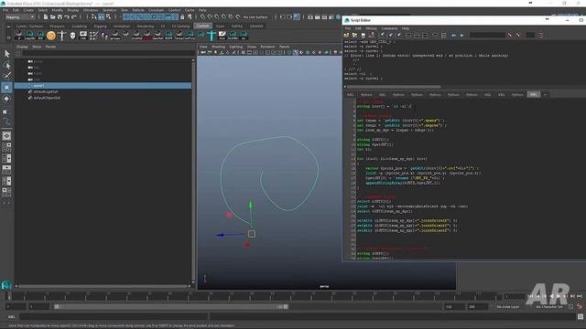
Task: Toggle Show Input Only layout in Script Editor
Action: pos(417,35)
